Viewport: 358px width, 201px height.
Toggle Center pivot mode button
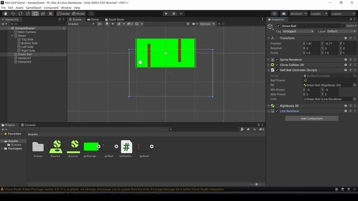pyautogui.click(x=64, y=13)
